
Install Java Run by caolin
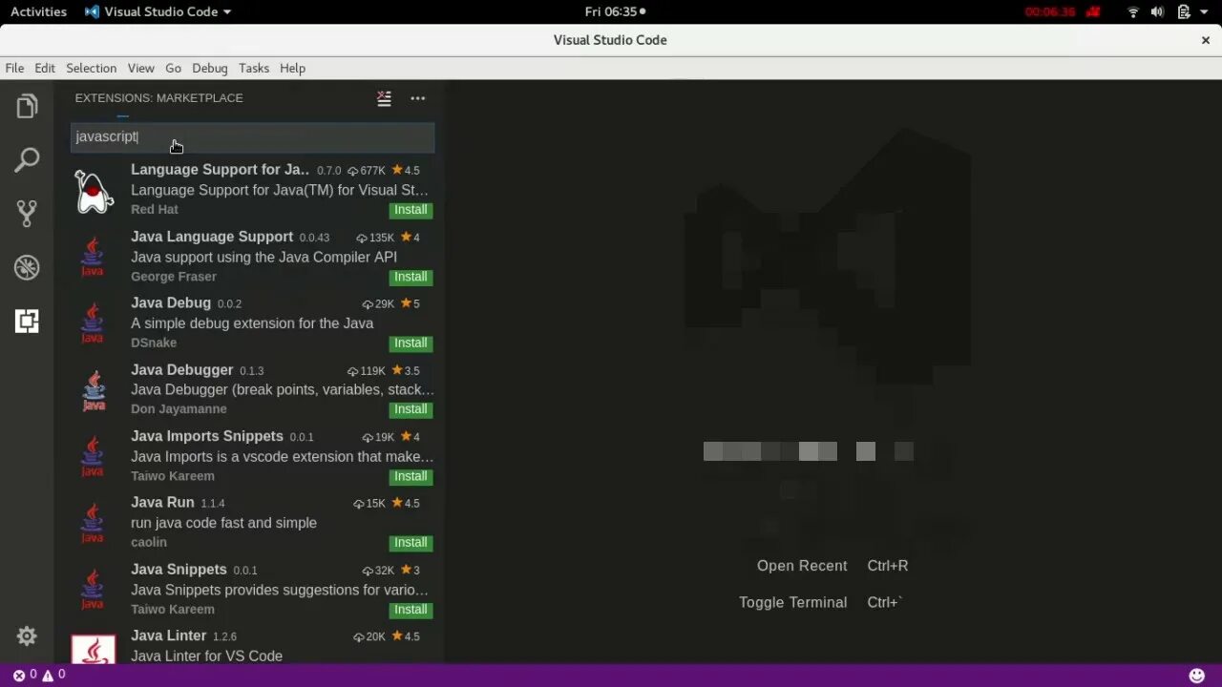[411, 542]
